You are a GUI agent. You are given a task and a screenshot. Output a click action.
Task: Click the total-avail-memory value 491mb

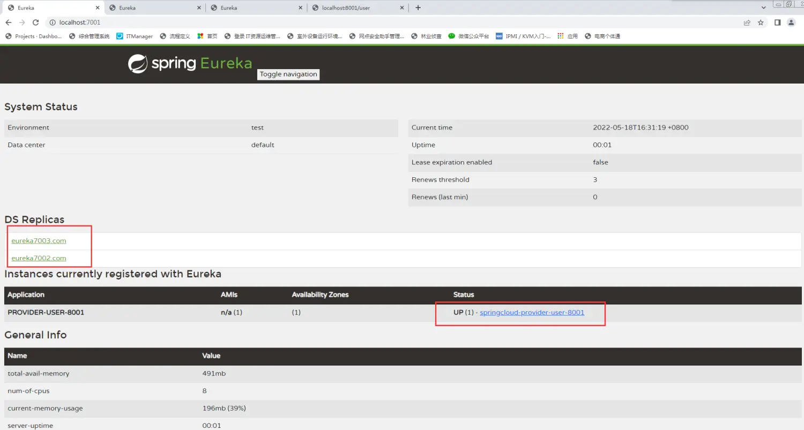tap(214, 373)
